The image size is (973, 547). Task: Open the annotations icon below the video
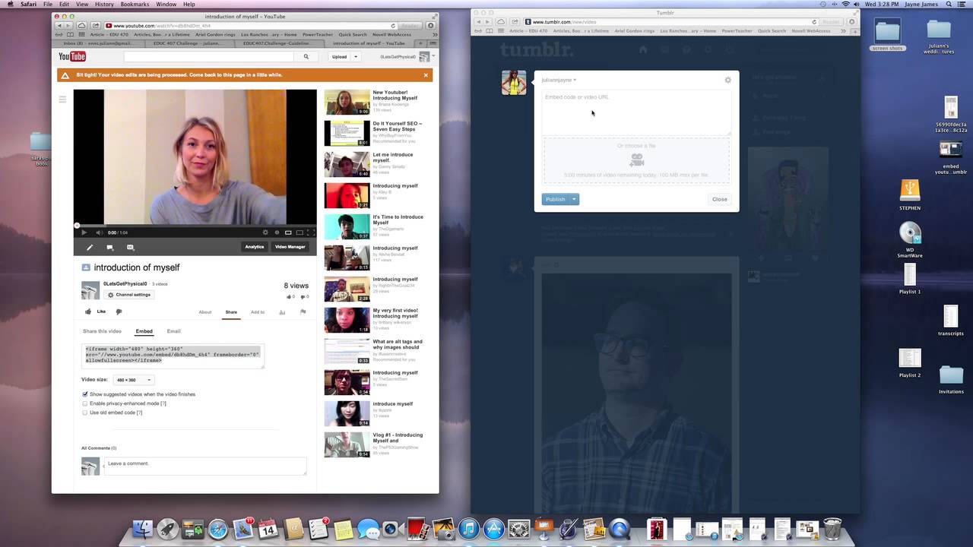tap(109, 247)
